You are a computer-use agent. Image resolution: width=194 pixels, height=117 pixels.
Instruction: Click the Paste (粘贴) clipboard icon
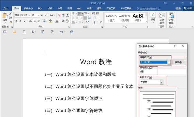point(5,16)
